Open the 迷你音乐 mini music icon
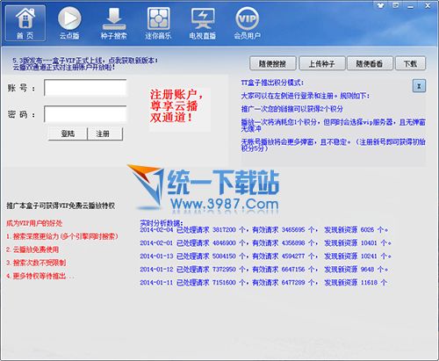Image resolution: width=439 pixels, height=361 pixels. [x=158, y=23]
